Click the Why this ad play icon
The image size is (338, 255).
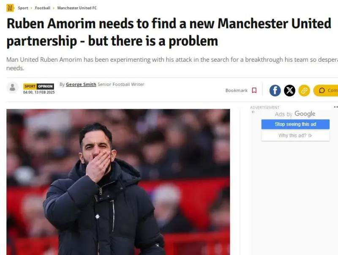pyautogui.click(x=310, y=135)
